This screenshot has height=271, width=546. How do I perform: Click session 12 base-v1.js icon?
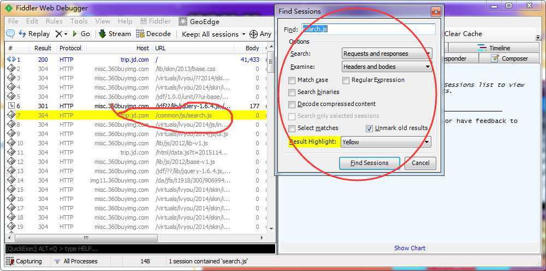pyautogui.click(x=11, y=162)
